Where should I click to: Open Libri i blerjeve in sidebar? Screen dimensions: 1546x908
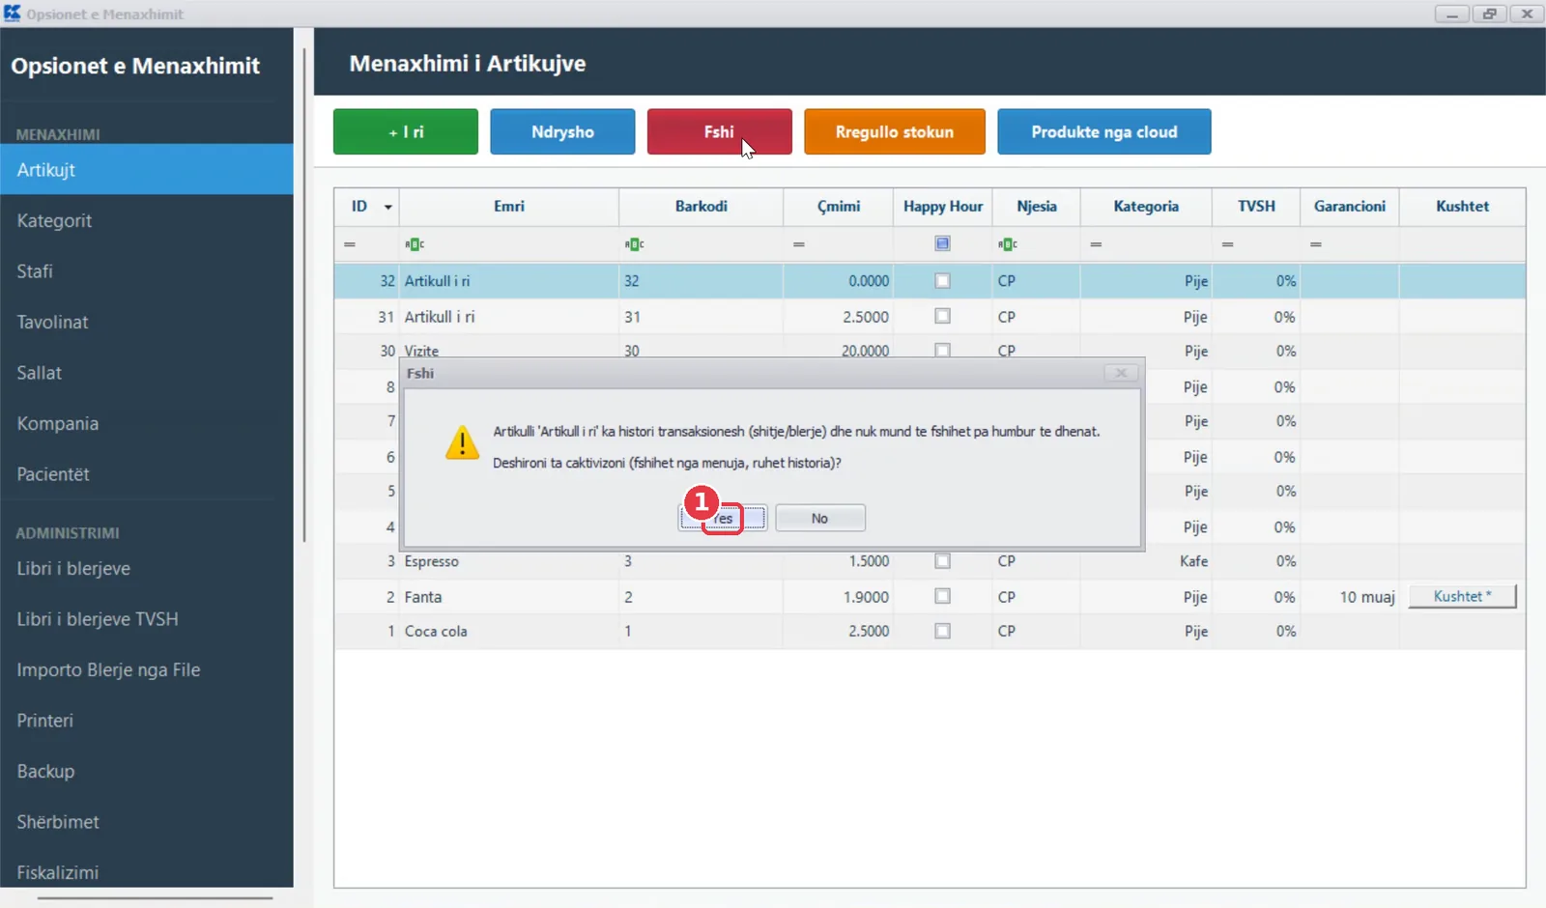coord(147,568)
